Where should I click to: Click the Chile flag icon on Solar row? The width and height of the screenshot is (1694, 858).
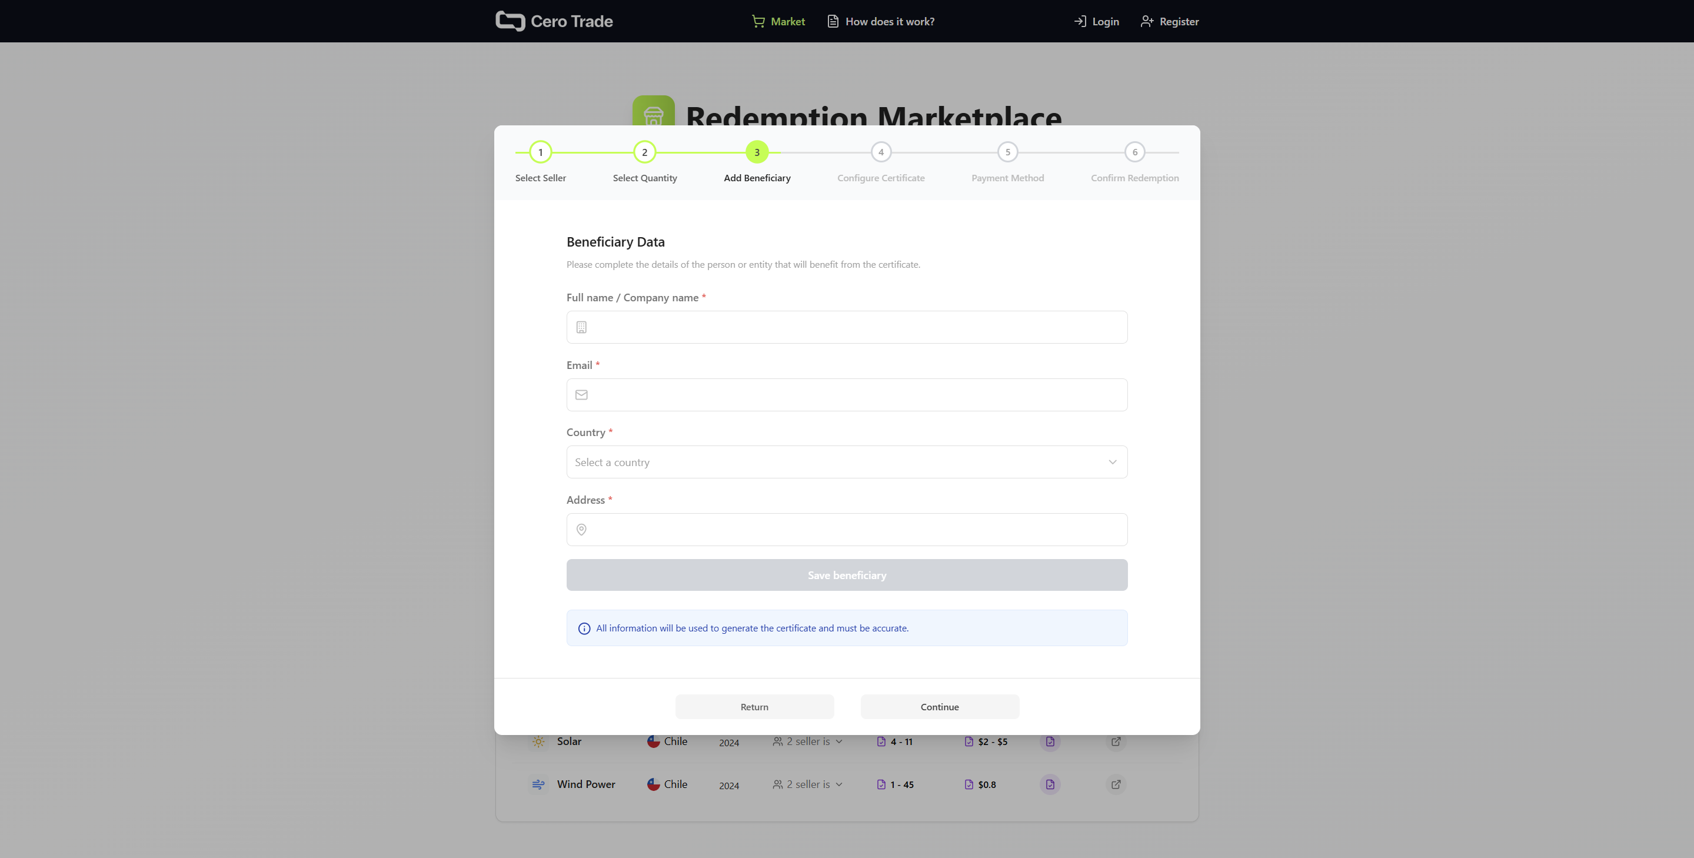(x=653, y=741)
